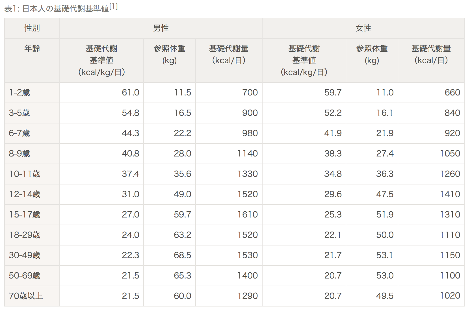Screen dimensions: 472x313
Task: Select the 年齢 header cell
Action: 32,49
